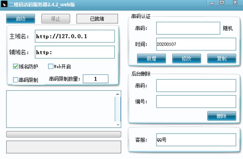Viewport: 243px width, 159px height.
Task: Click the 停止 stop button
Action: 56,19
